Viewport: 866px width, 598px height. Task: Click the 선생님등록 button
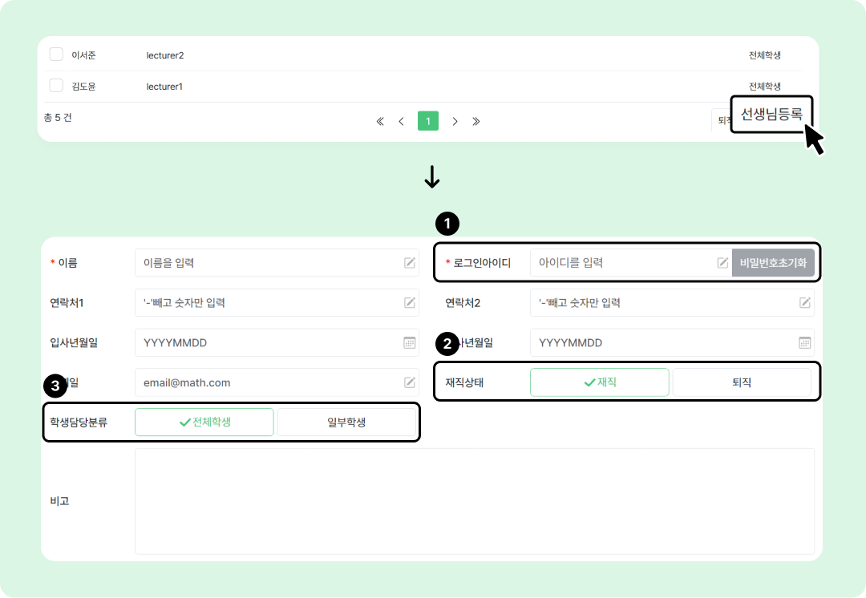click(x=771, y=114)
